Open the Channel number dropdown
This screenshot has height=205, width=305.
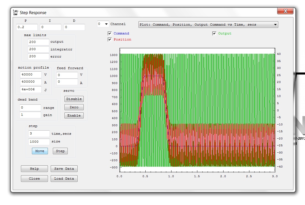[x=103, y=24]
